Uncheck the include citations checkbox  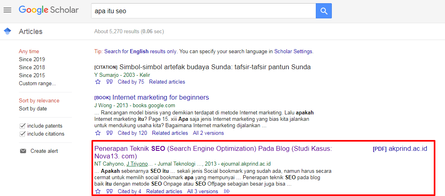coord(22,134)
